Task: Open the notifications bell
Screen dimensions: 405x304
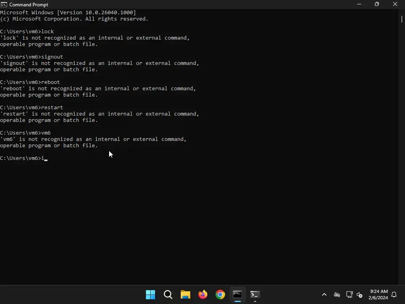Action: click(394, 294)
